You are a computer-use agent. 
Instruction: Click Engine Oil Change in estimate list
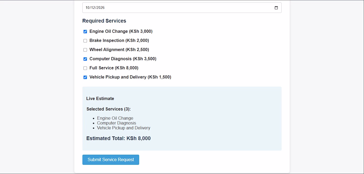coord(115,118)
